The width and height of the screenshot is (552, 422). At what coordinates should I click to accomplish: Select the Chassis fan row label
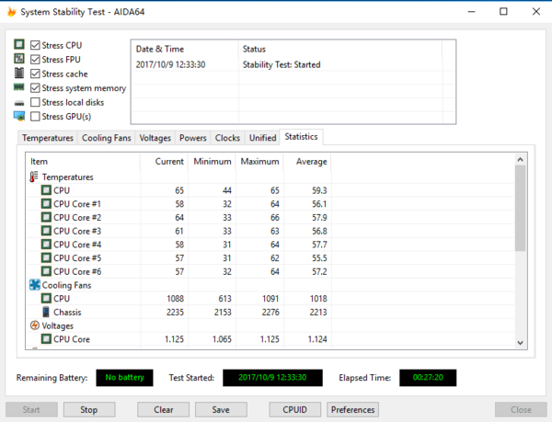tap(67, 313)
